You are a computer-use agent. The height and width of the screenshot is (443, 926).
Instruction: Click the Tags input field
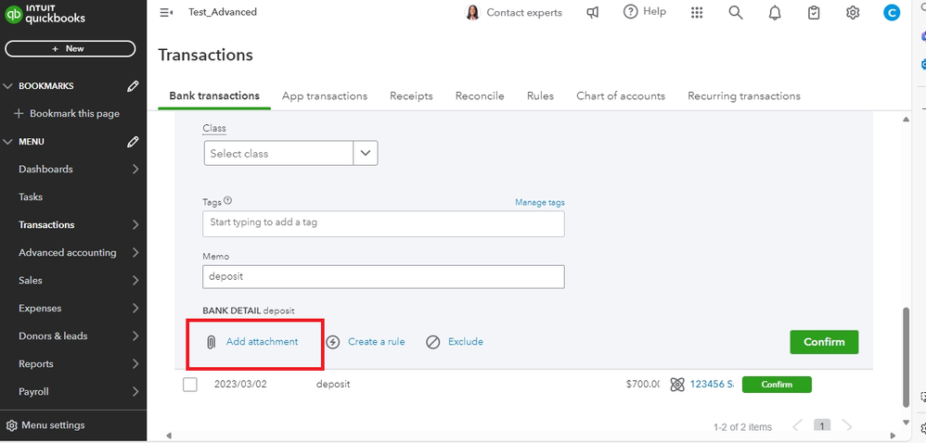[x=383, y=223]
